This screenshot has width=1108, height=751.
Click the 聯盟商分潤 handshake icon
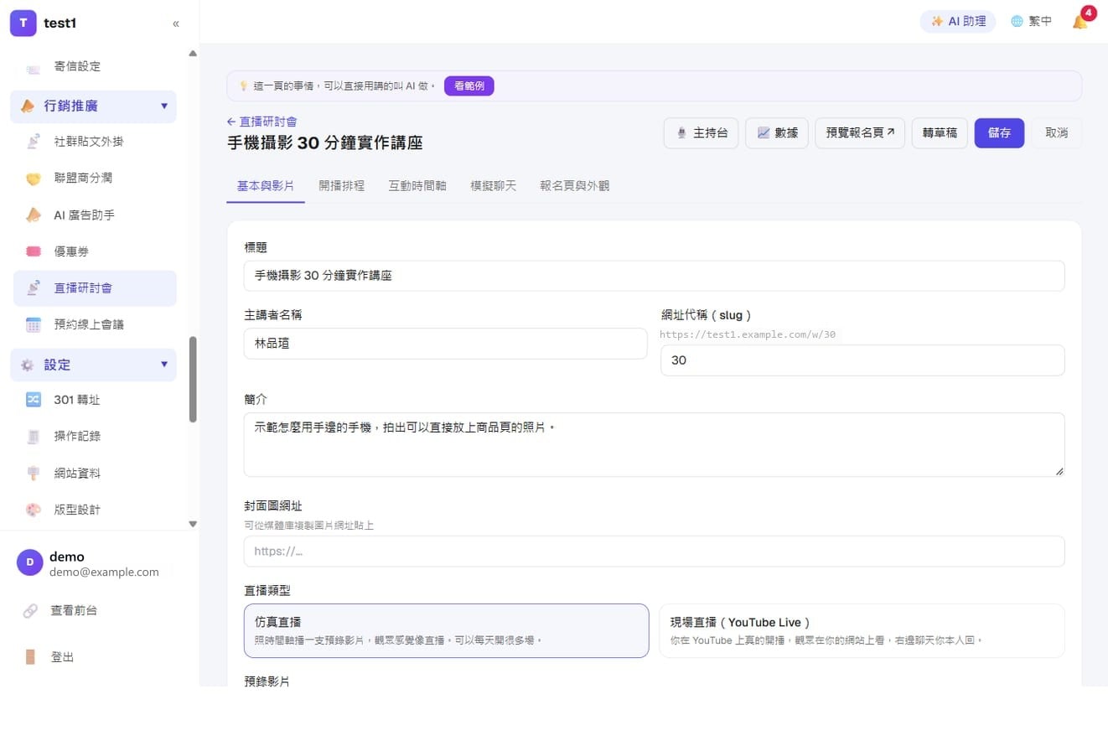point(34,179)
